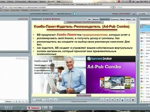Click the browser address bar
Screen dimensions: 150x112
(x=57, y=7)
